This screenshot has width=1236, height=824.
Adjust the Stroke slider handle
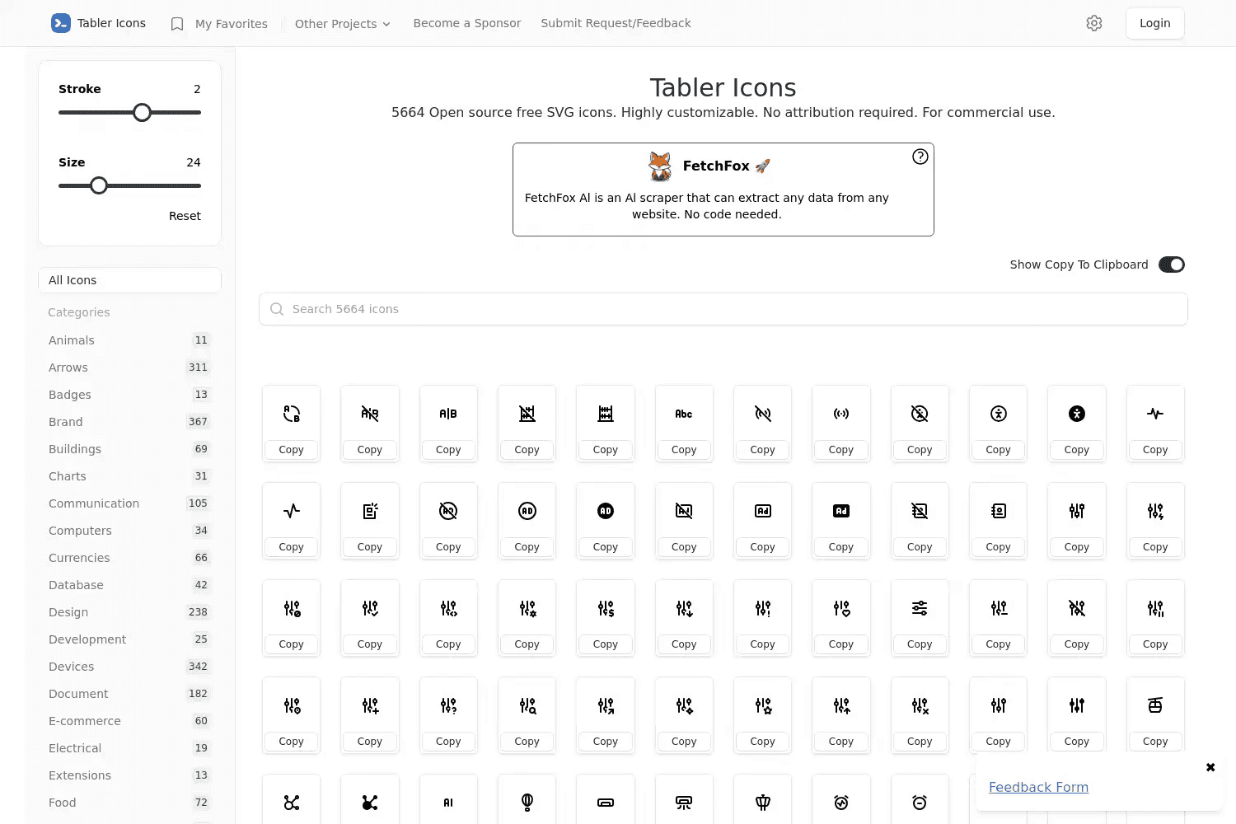pos(142,112)
